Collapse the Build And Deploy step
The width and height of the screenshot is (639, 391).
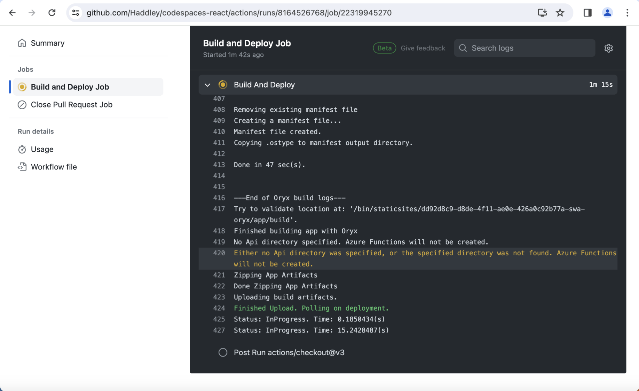[207, 85]
